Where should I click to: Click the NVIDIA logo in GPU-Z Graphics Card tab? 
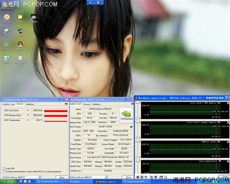click(x=126, y=115)
